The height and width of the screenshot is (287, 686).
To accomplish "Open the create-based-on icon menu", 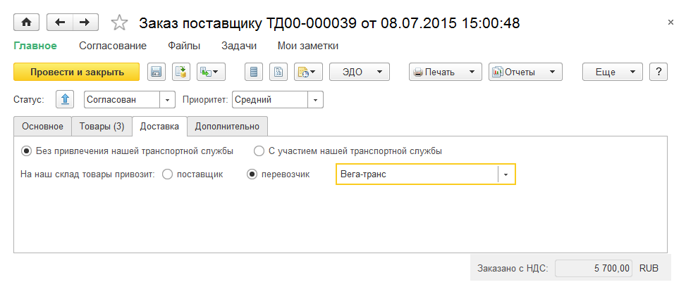I will [x=208, y=72].
